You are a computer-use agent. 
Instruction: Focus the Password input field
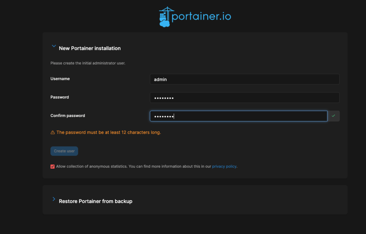[x=244, y=98]
